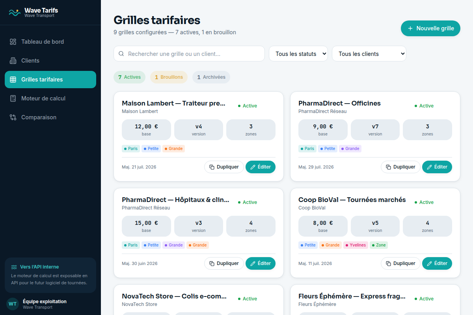Click the copy icon on Maison Lambert card

tap(212, 167)
